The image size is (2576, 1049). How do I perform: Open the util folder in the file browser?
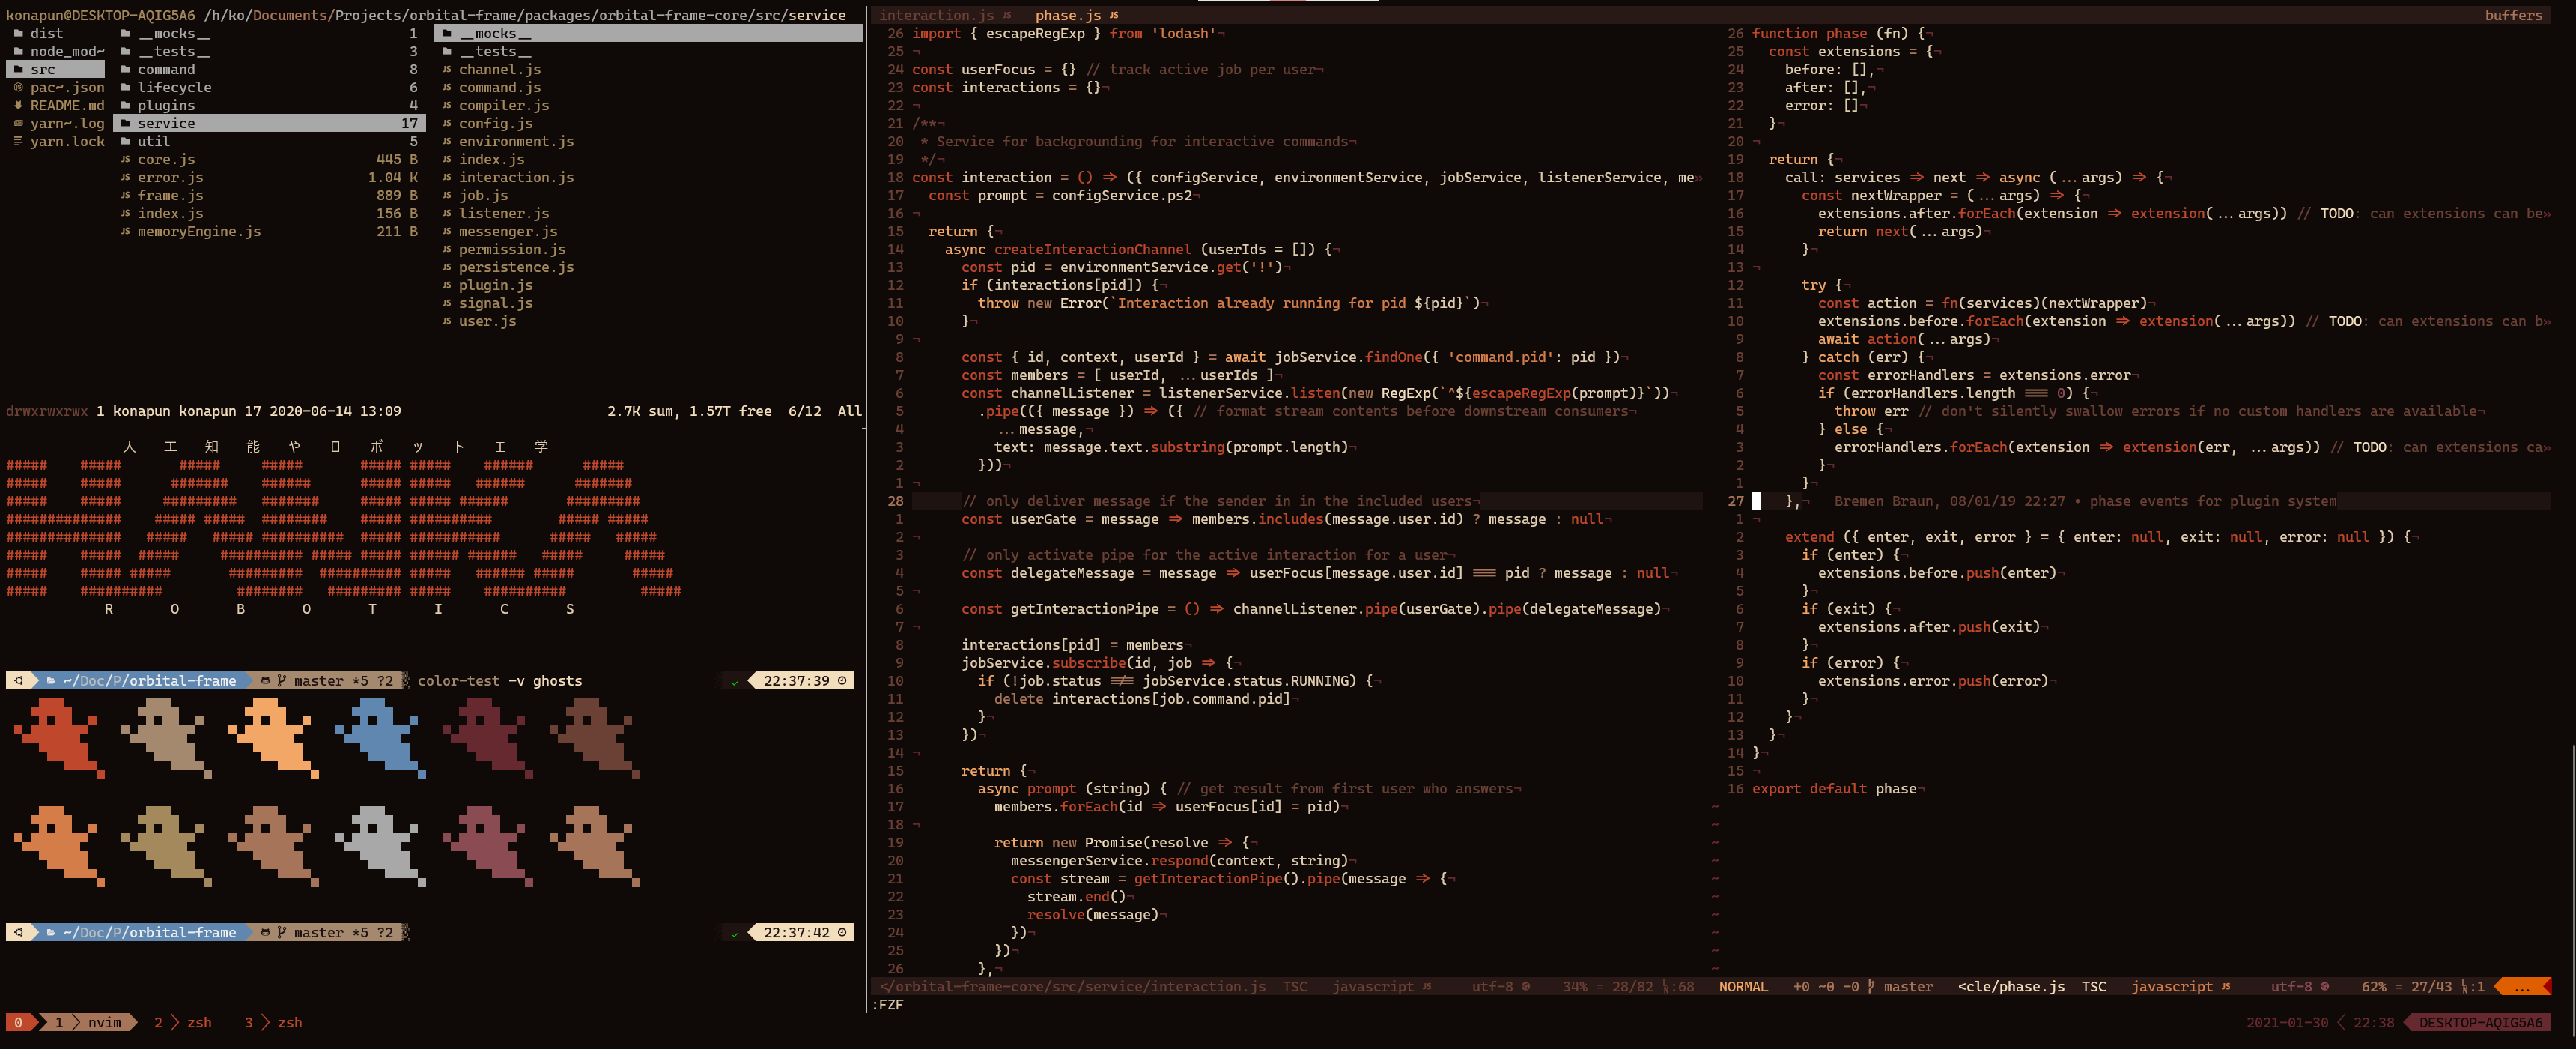pyautogui.click(x=153, y=142)
